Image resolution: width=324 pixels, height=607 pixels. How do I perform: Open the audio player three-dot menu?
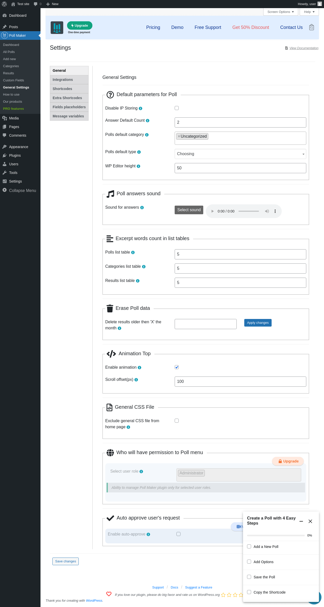coord(275,211)
